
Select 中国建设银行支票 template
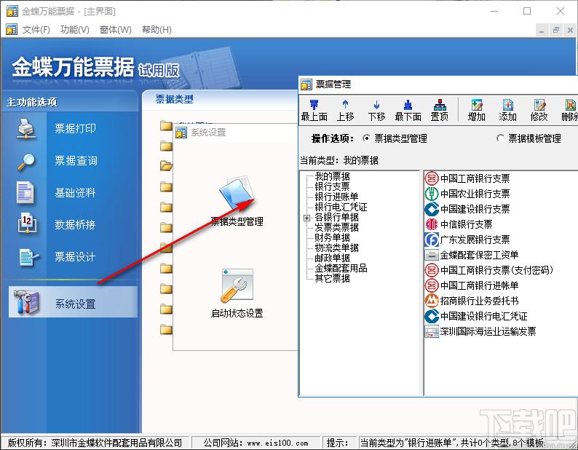[467, 209]
